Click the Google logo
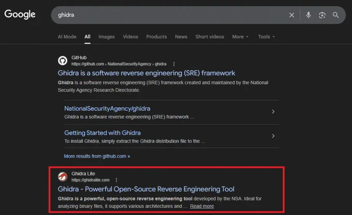352x215 pixels. click(x=20, y=14)
